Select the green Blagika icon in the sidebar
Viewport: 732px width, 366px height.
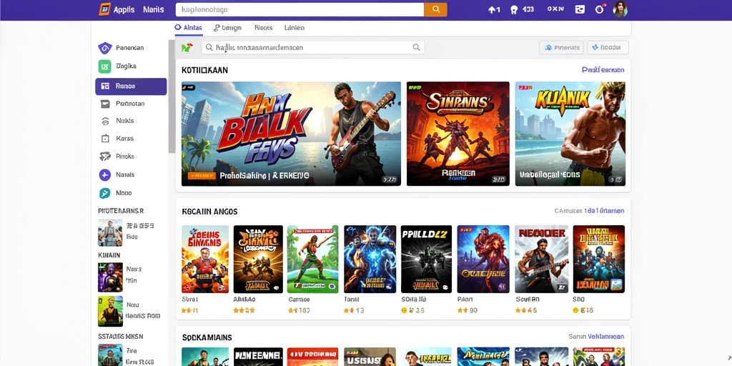coord(104,66)
